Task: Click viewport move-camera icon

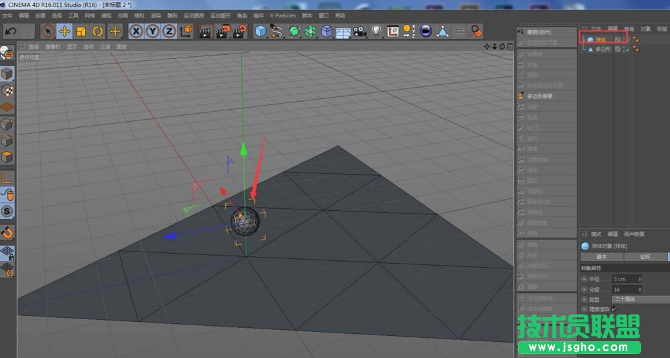Action: click(x=487, y=47)
